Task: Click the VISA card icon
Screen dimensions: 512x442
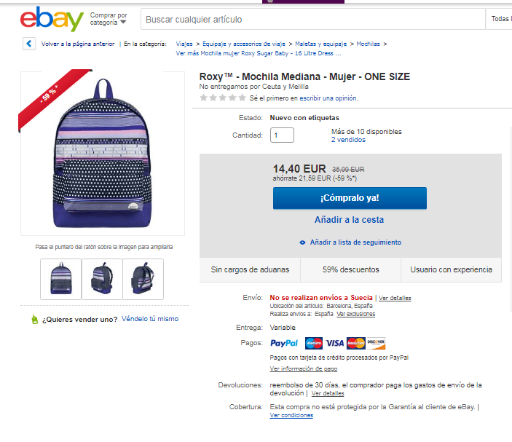Action: (x=335, y=343)
